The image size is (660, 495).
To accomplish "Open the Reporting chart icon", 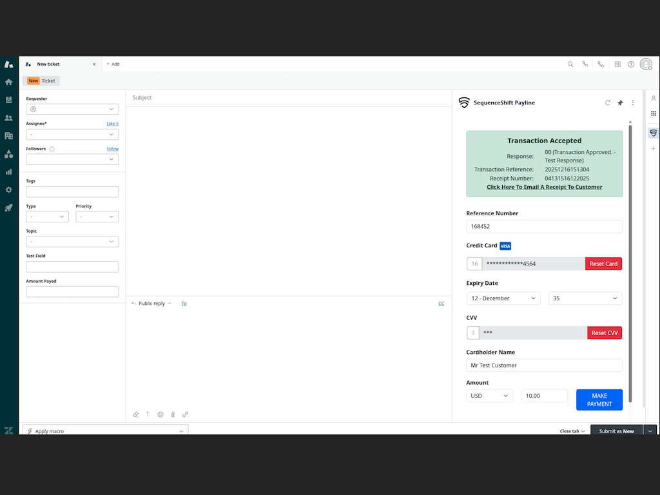I will [x=9, y=171].
